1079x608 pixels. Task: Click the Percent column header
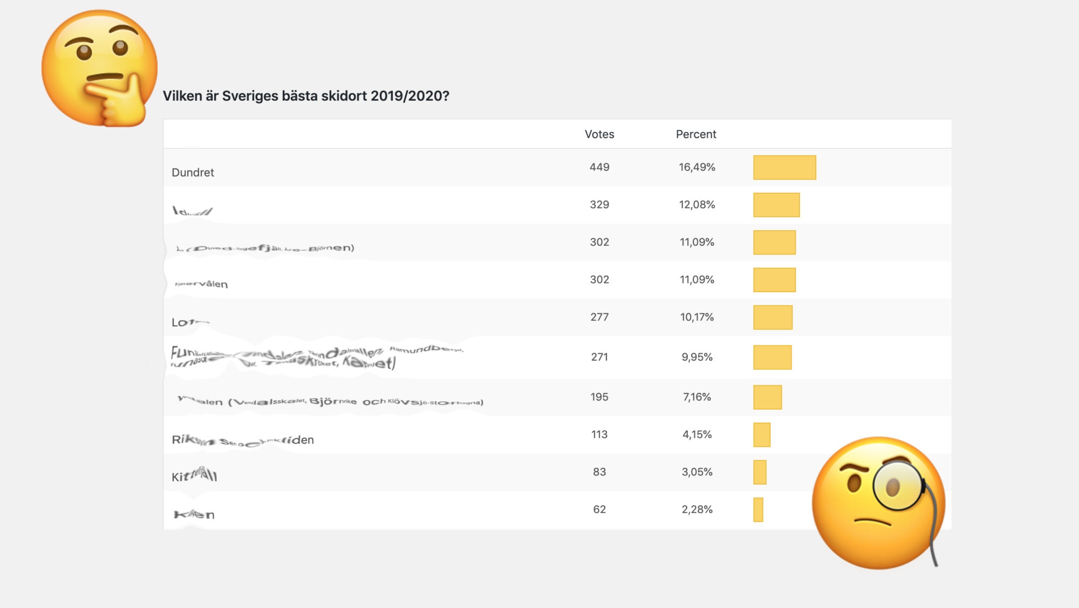696,134
